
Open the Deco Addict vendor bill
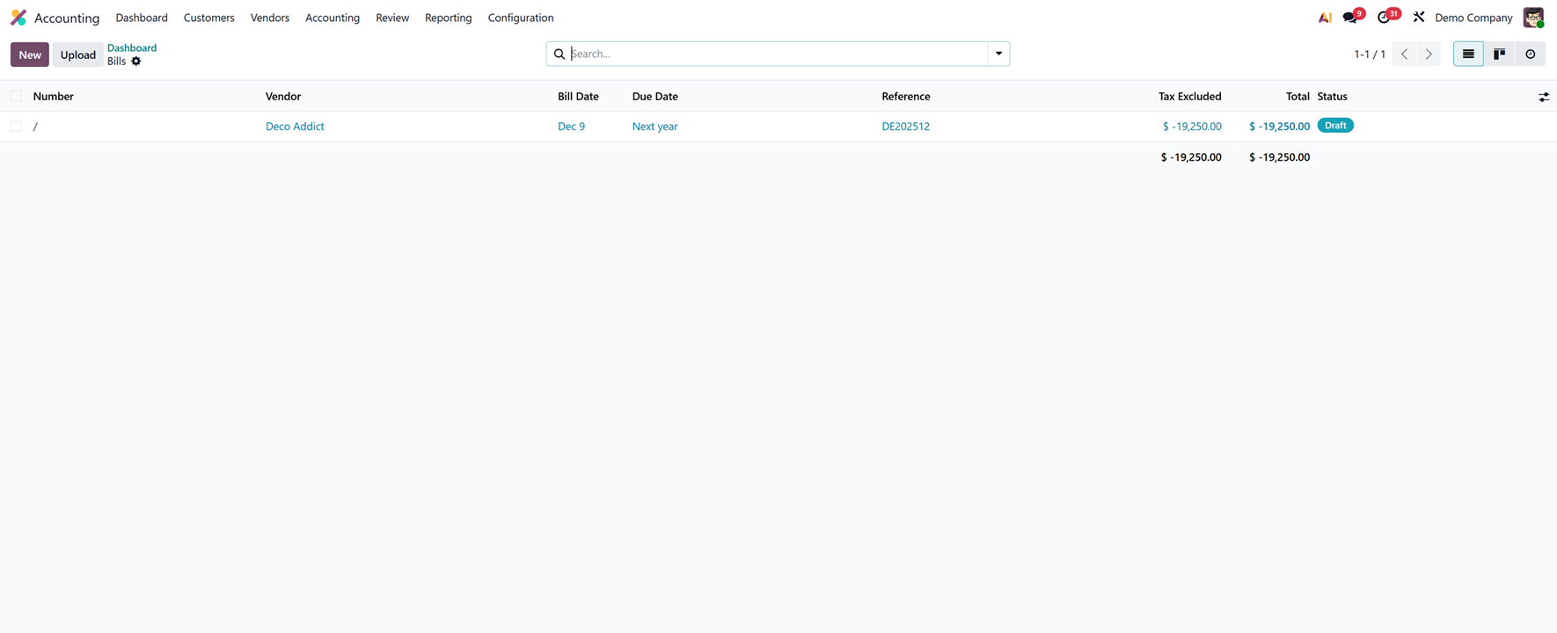click(295, 127)
